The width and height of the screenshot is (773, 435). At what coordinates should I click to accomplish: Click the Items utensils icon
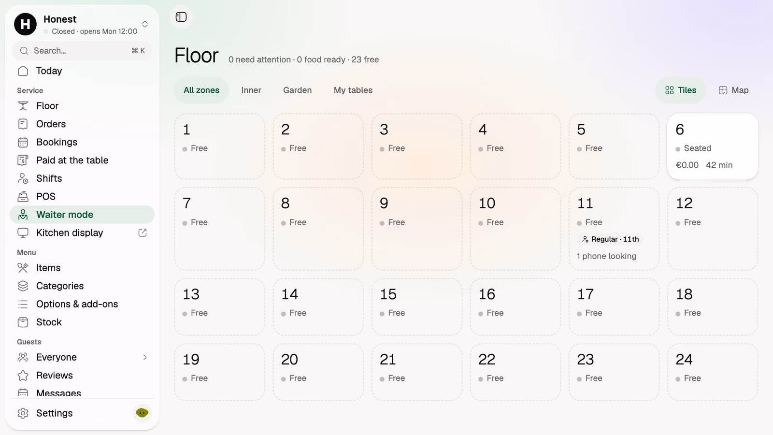click(x=23, y=268)
